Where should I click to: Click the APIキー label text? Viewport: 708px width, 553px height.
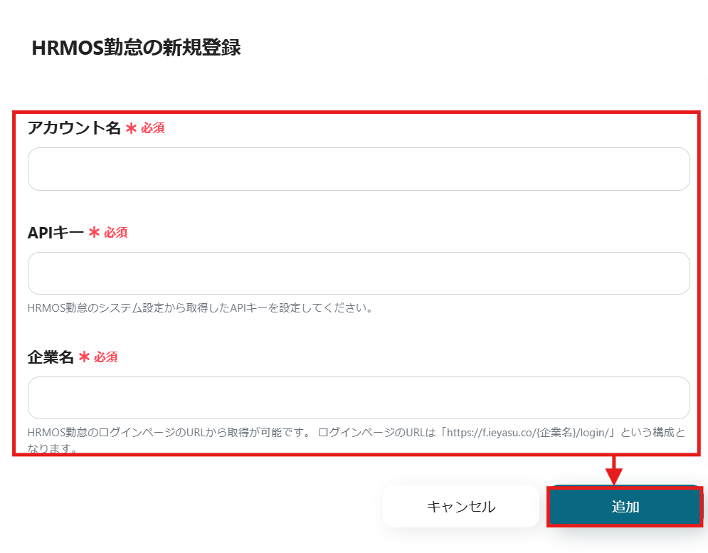[x=56, y=233]
